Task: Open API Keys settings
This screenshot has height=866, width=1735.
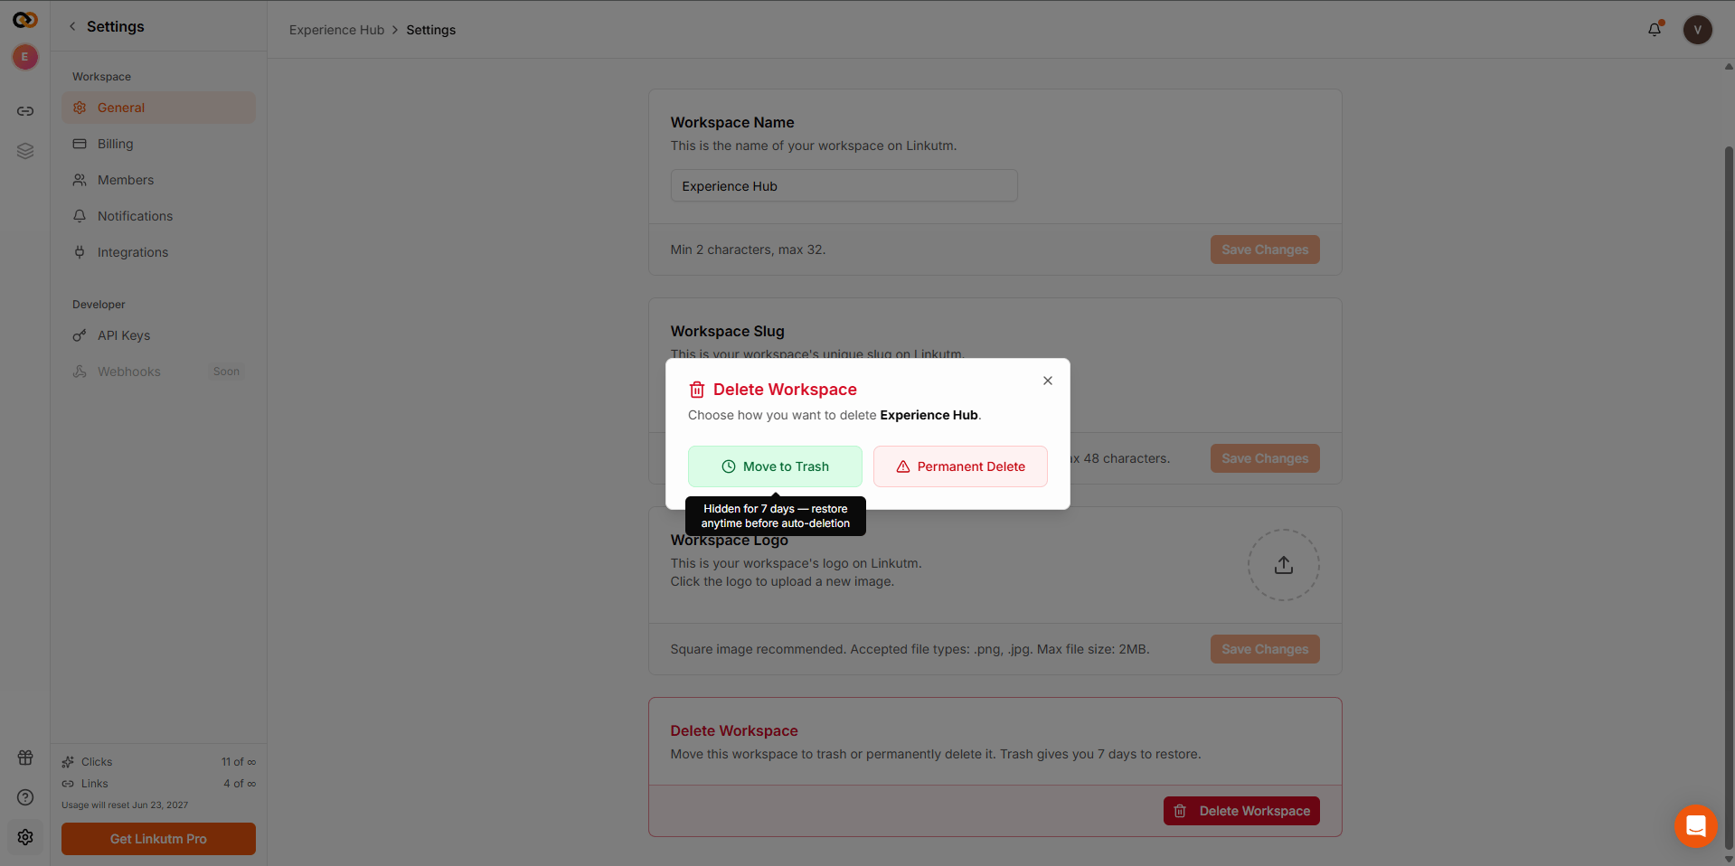Action: click(x=158, y=335)
